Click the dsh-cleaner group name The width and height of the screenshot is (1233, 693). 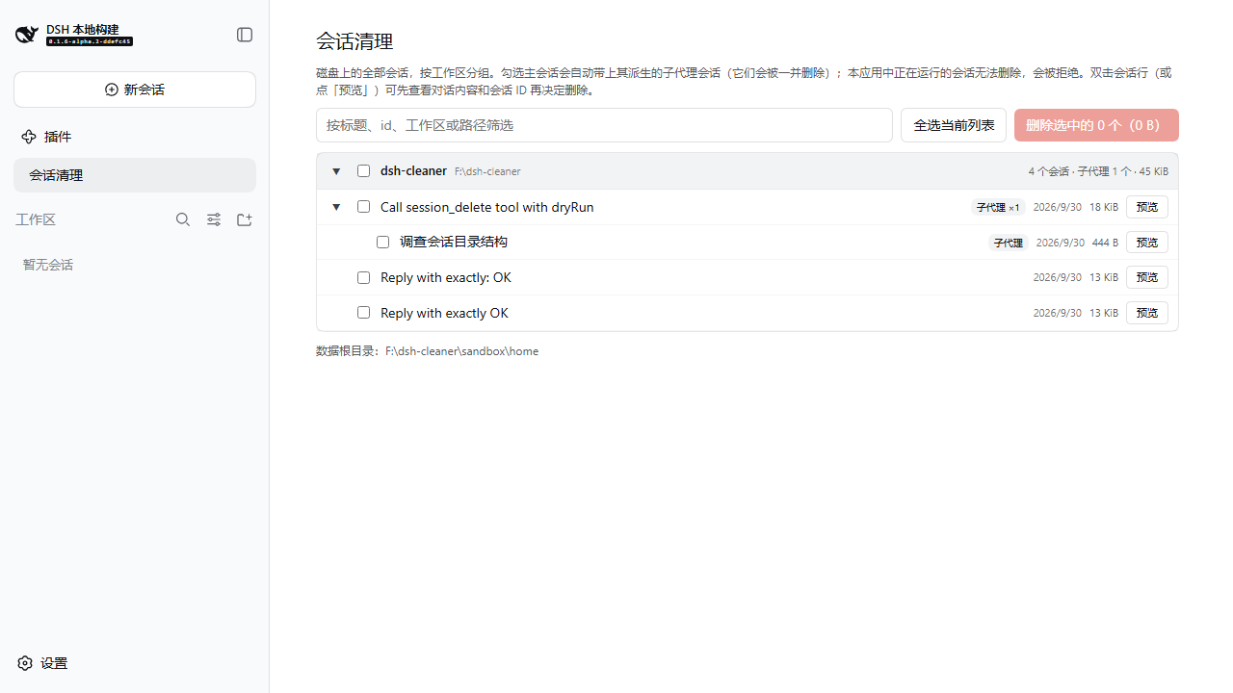(x=413, y=171)
